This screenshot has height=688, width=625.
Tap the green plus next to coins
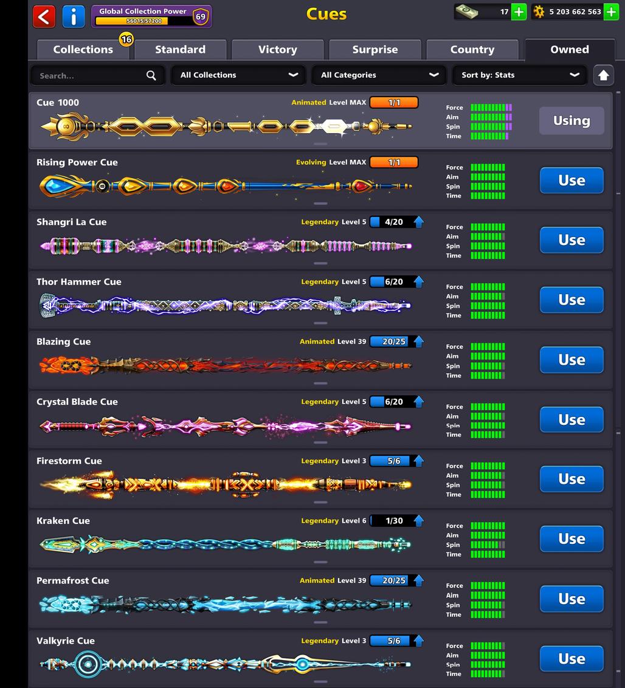pos(611,12)
